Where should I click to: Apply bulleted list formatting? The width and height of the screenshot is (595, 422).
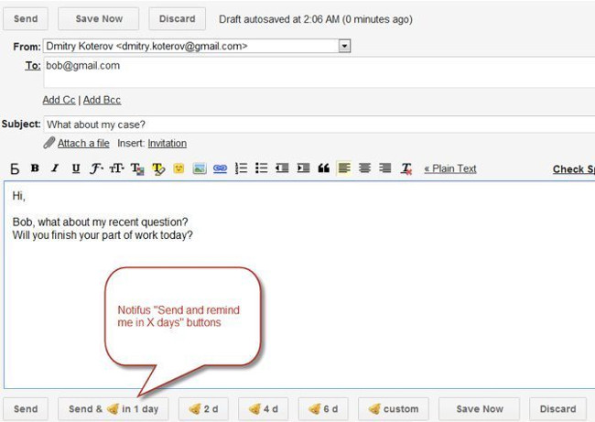point(262,168)
